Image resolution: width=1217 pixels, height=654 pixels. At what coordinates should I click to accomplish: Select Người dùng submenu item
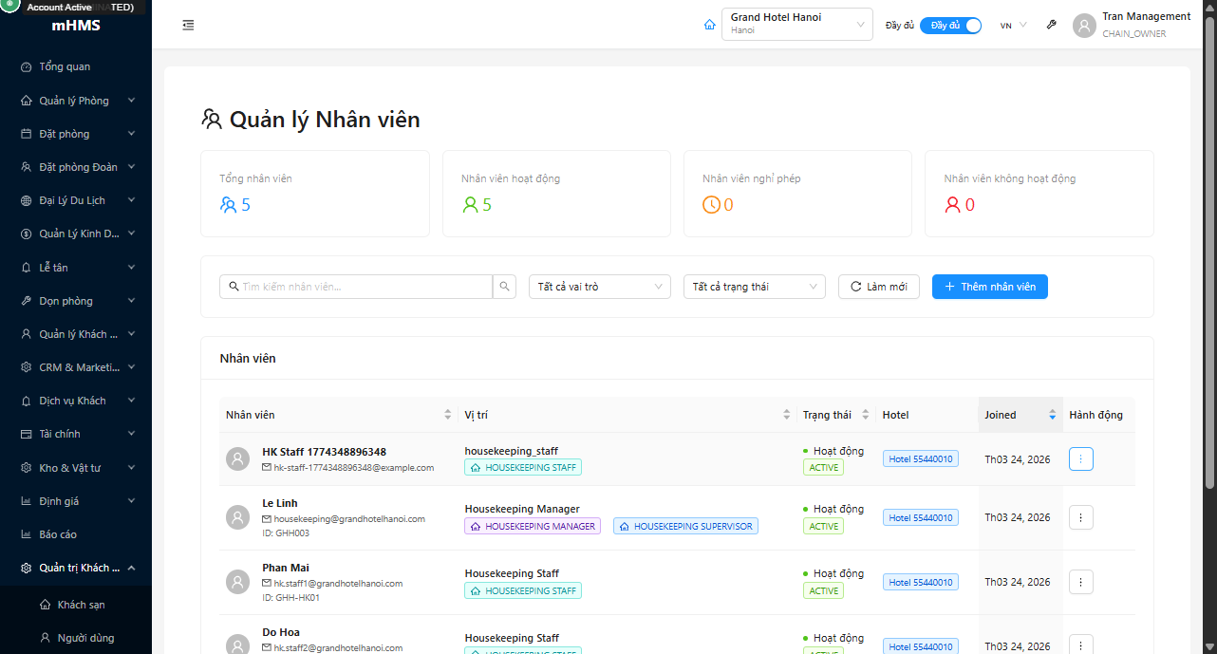tap(85, 638)
